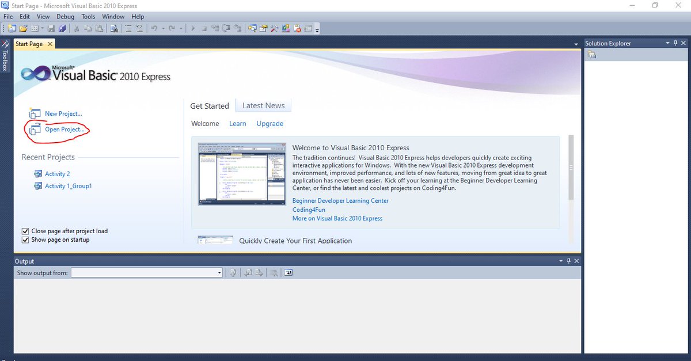Click the Start Debugging play icon
This screenshot has width=691, height=361.
193,28
